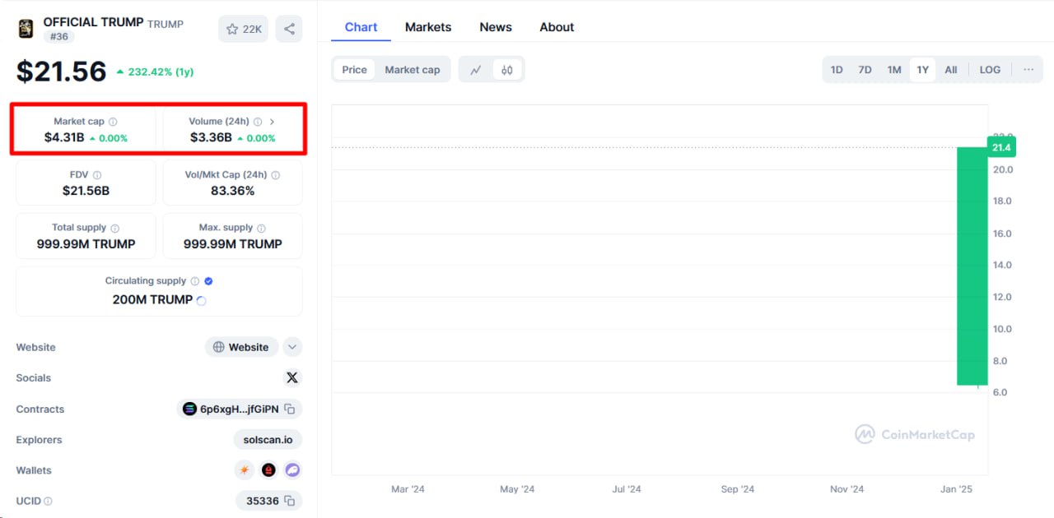Open Volume (24h) details chevron
The height and width of the screenshot is (518, 1054).
pyautogui.click(x=273, y=122)
